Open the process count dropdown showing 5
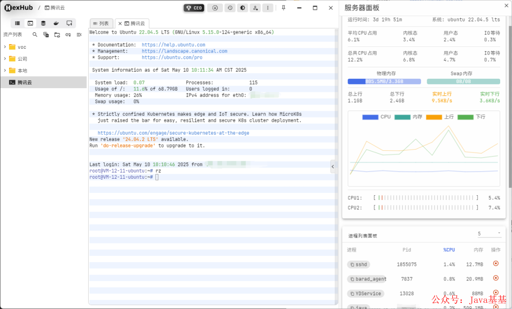512x309 pixels. tap(489, 234)
